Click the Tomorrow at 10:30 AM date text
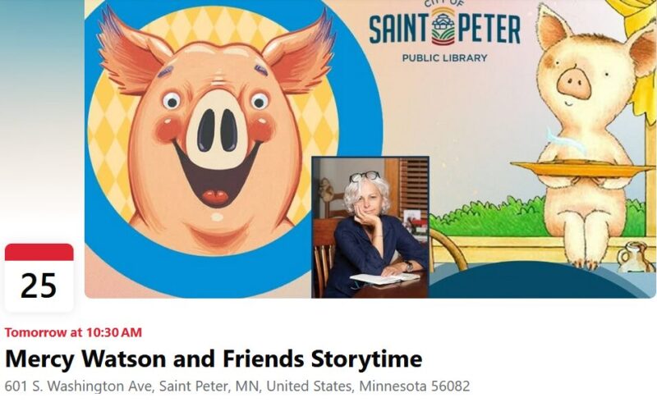This screenshot has height=402, width=657. pos(73,332)
